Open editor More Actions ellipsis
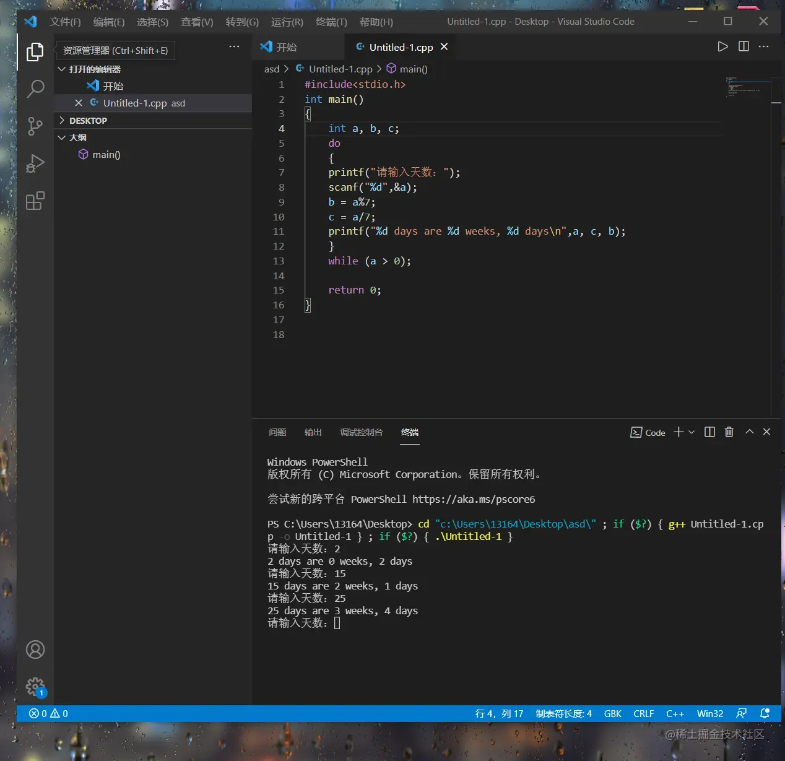This screenshot has width=785, height=761. 764,46
